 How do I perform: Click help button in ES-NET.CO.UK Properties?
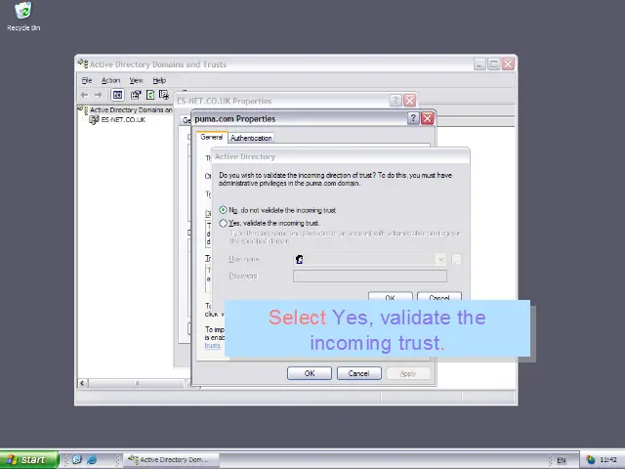point(395,101)
